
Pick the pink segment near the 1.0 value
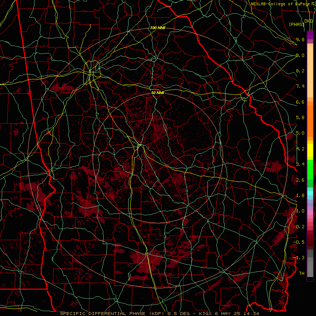pyautogui.click(x=310, y=213)
